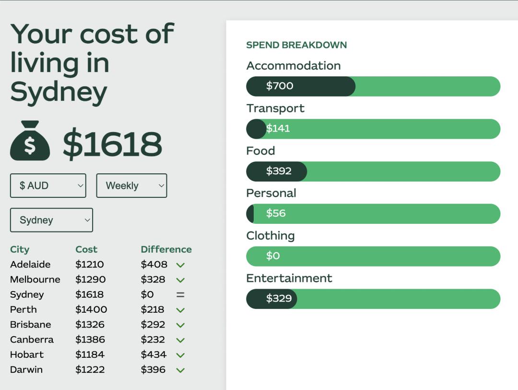
Task: Click the chevron icon beside Canberra's difference
Action: click(180, 340)
